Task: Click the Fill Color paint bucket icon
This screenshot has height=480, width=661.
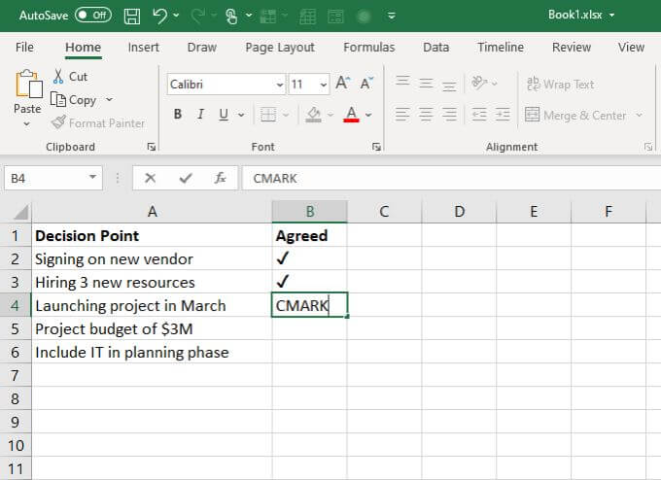Action: click(314, 115)
